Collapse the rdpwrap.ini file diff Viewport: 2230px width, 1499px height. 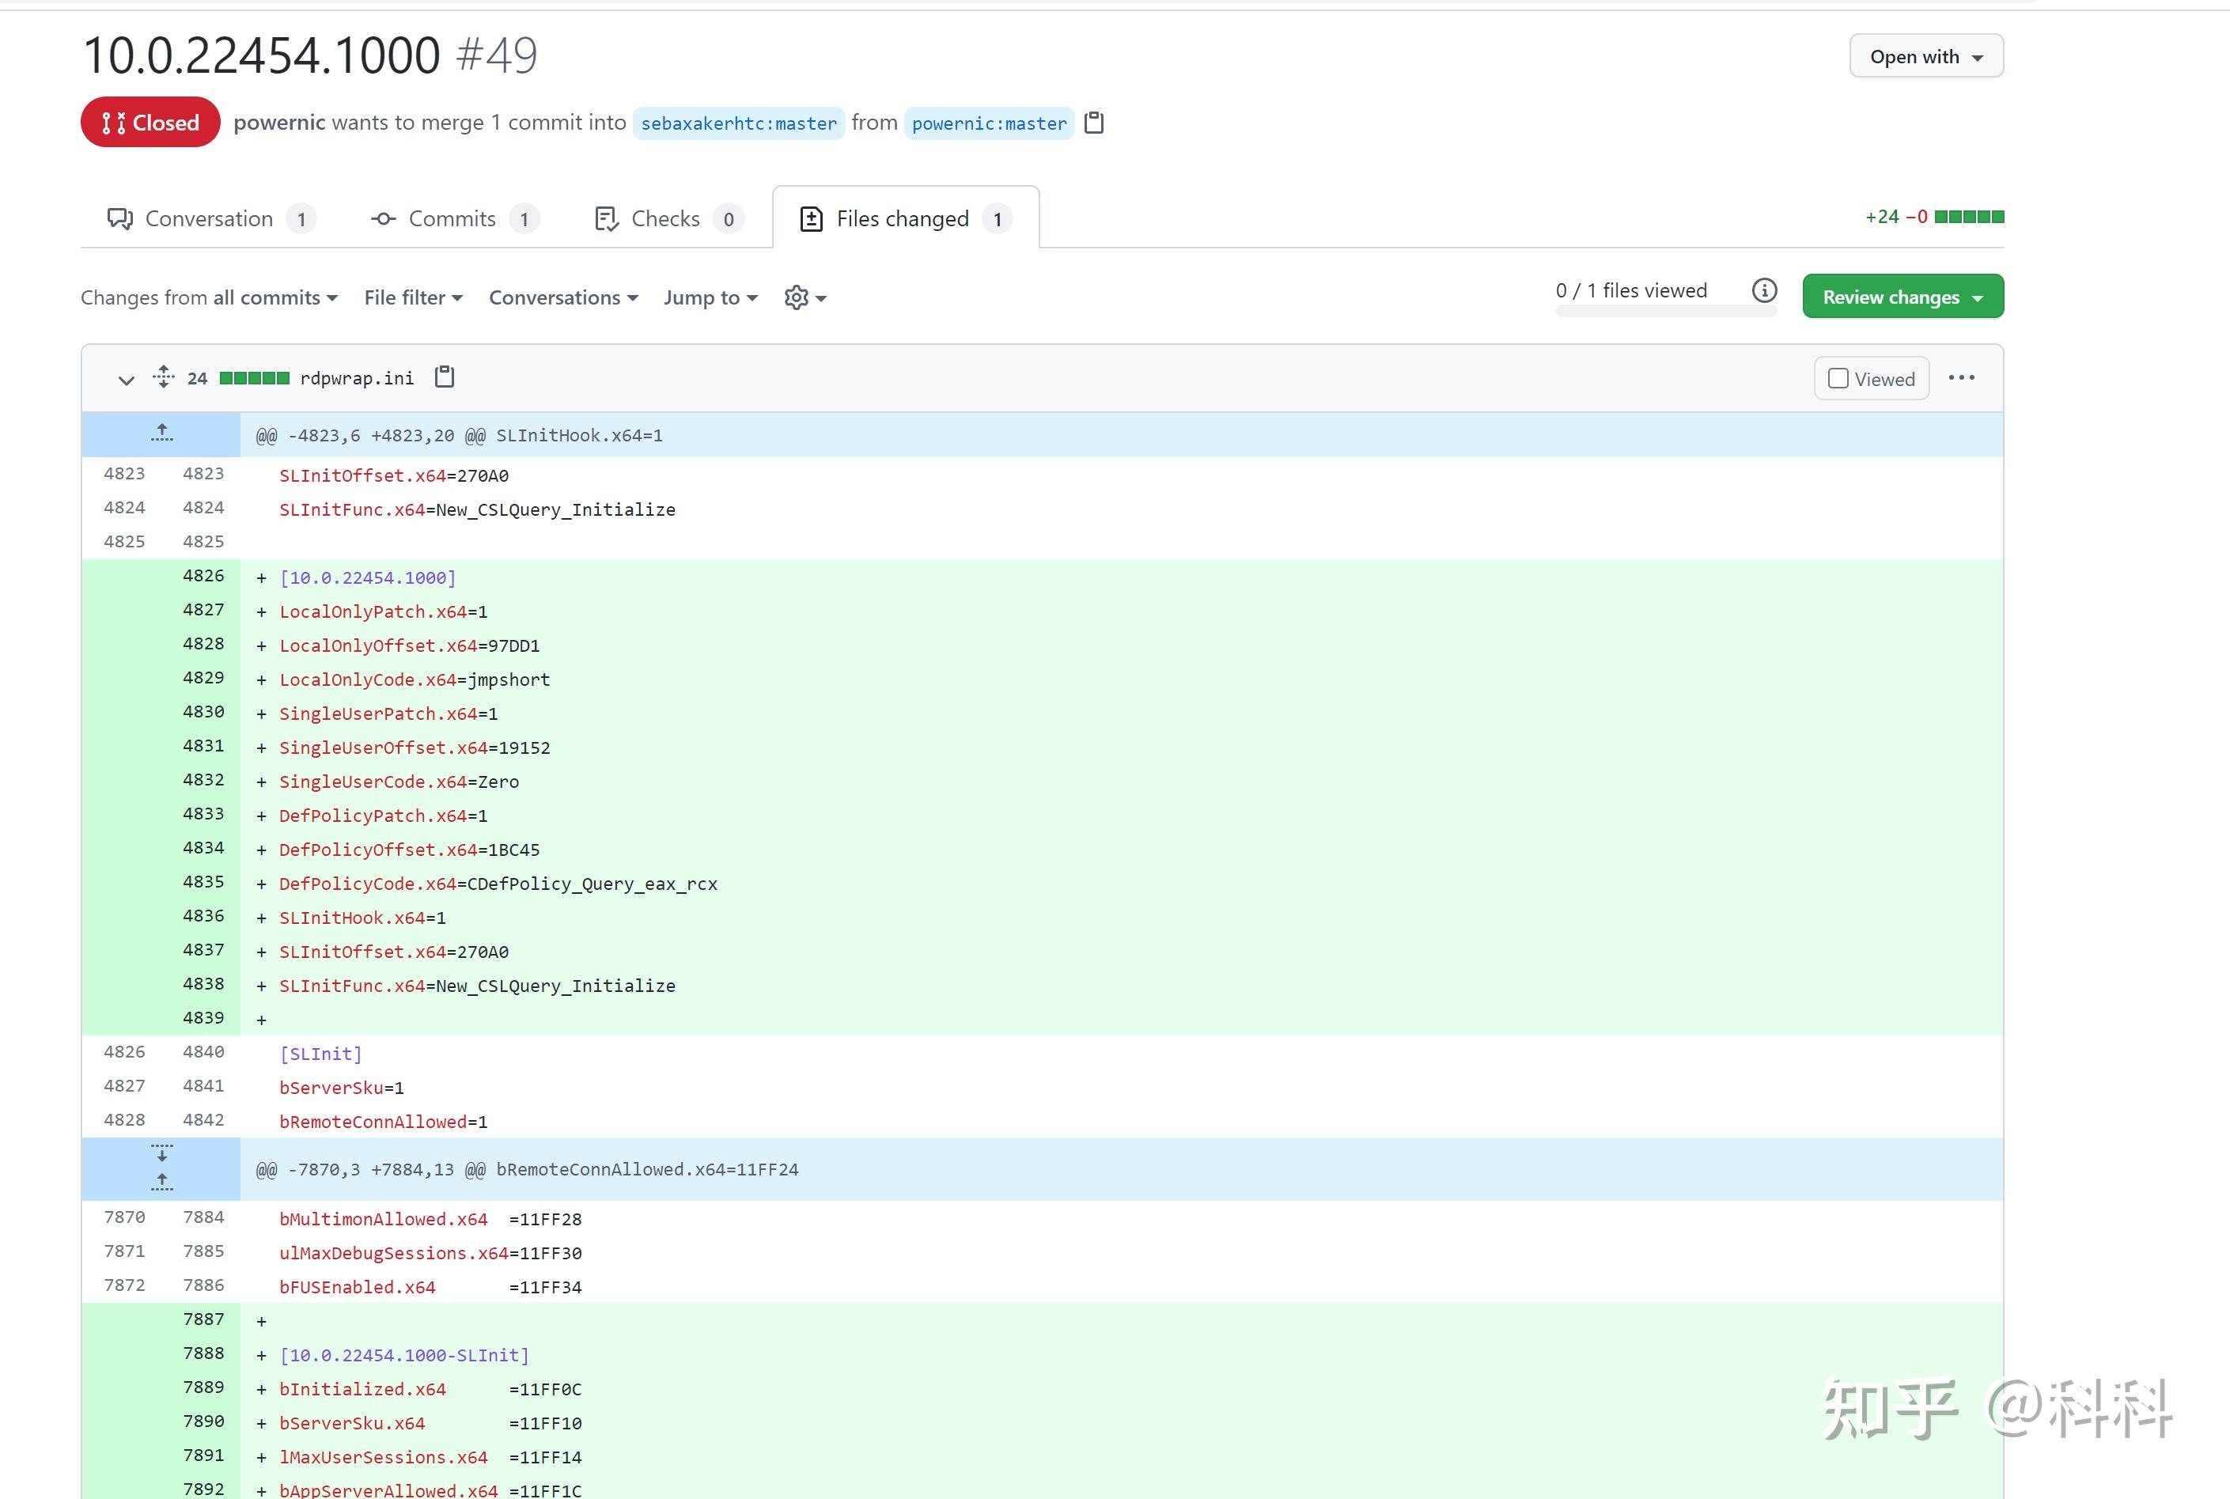pos(125,379)
